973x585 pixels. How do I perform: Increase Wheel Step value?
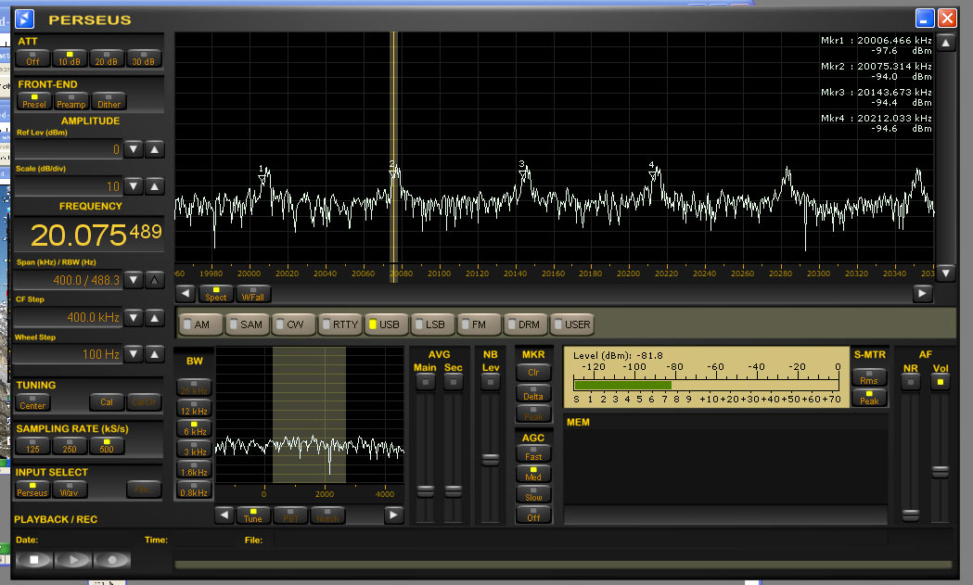pos(155,354)
